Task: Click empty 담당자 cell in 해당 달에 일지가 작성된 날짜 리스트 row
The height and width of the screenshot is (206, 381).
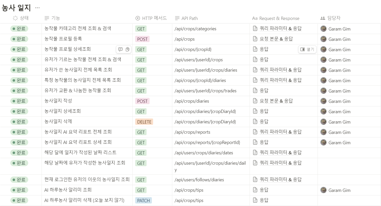Action: [349, 153]
